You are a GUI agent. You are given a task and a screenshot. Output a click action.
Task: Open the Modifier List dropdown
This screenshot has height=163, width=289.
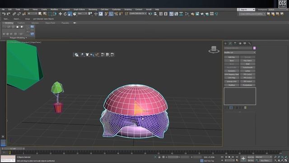coord(240,53)
